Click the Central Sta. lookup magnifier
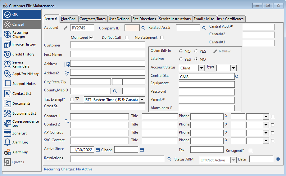Screen dimensions: 286x176 (237, 76)
